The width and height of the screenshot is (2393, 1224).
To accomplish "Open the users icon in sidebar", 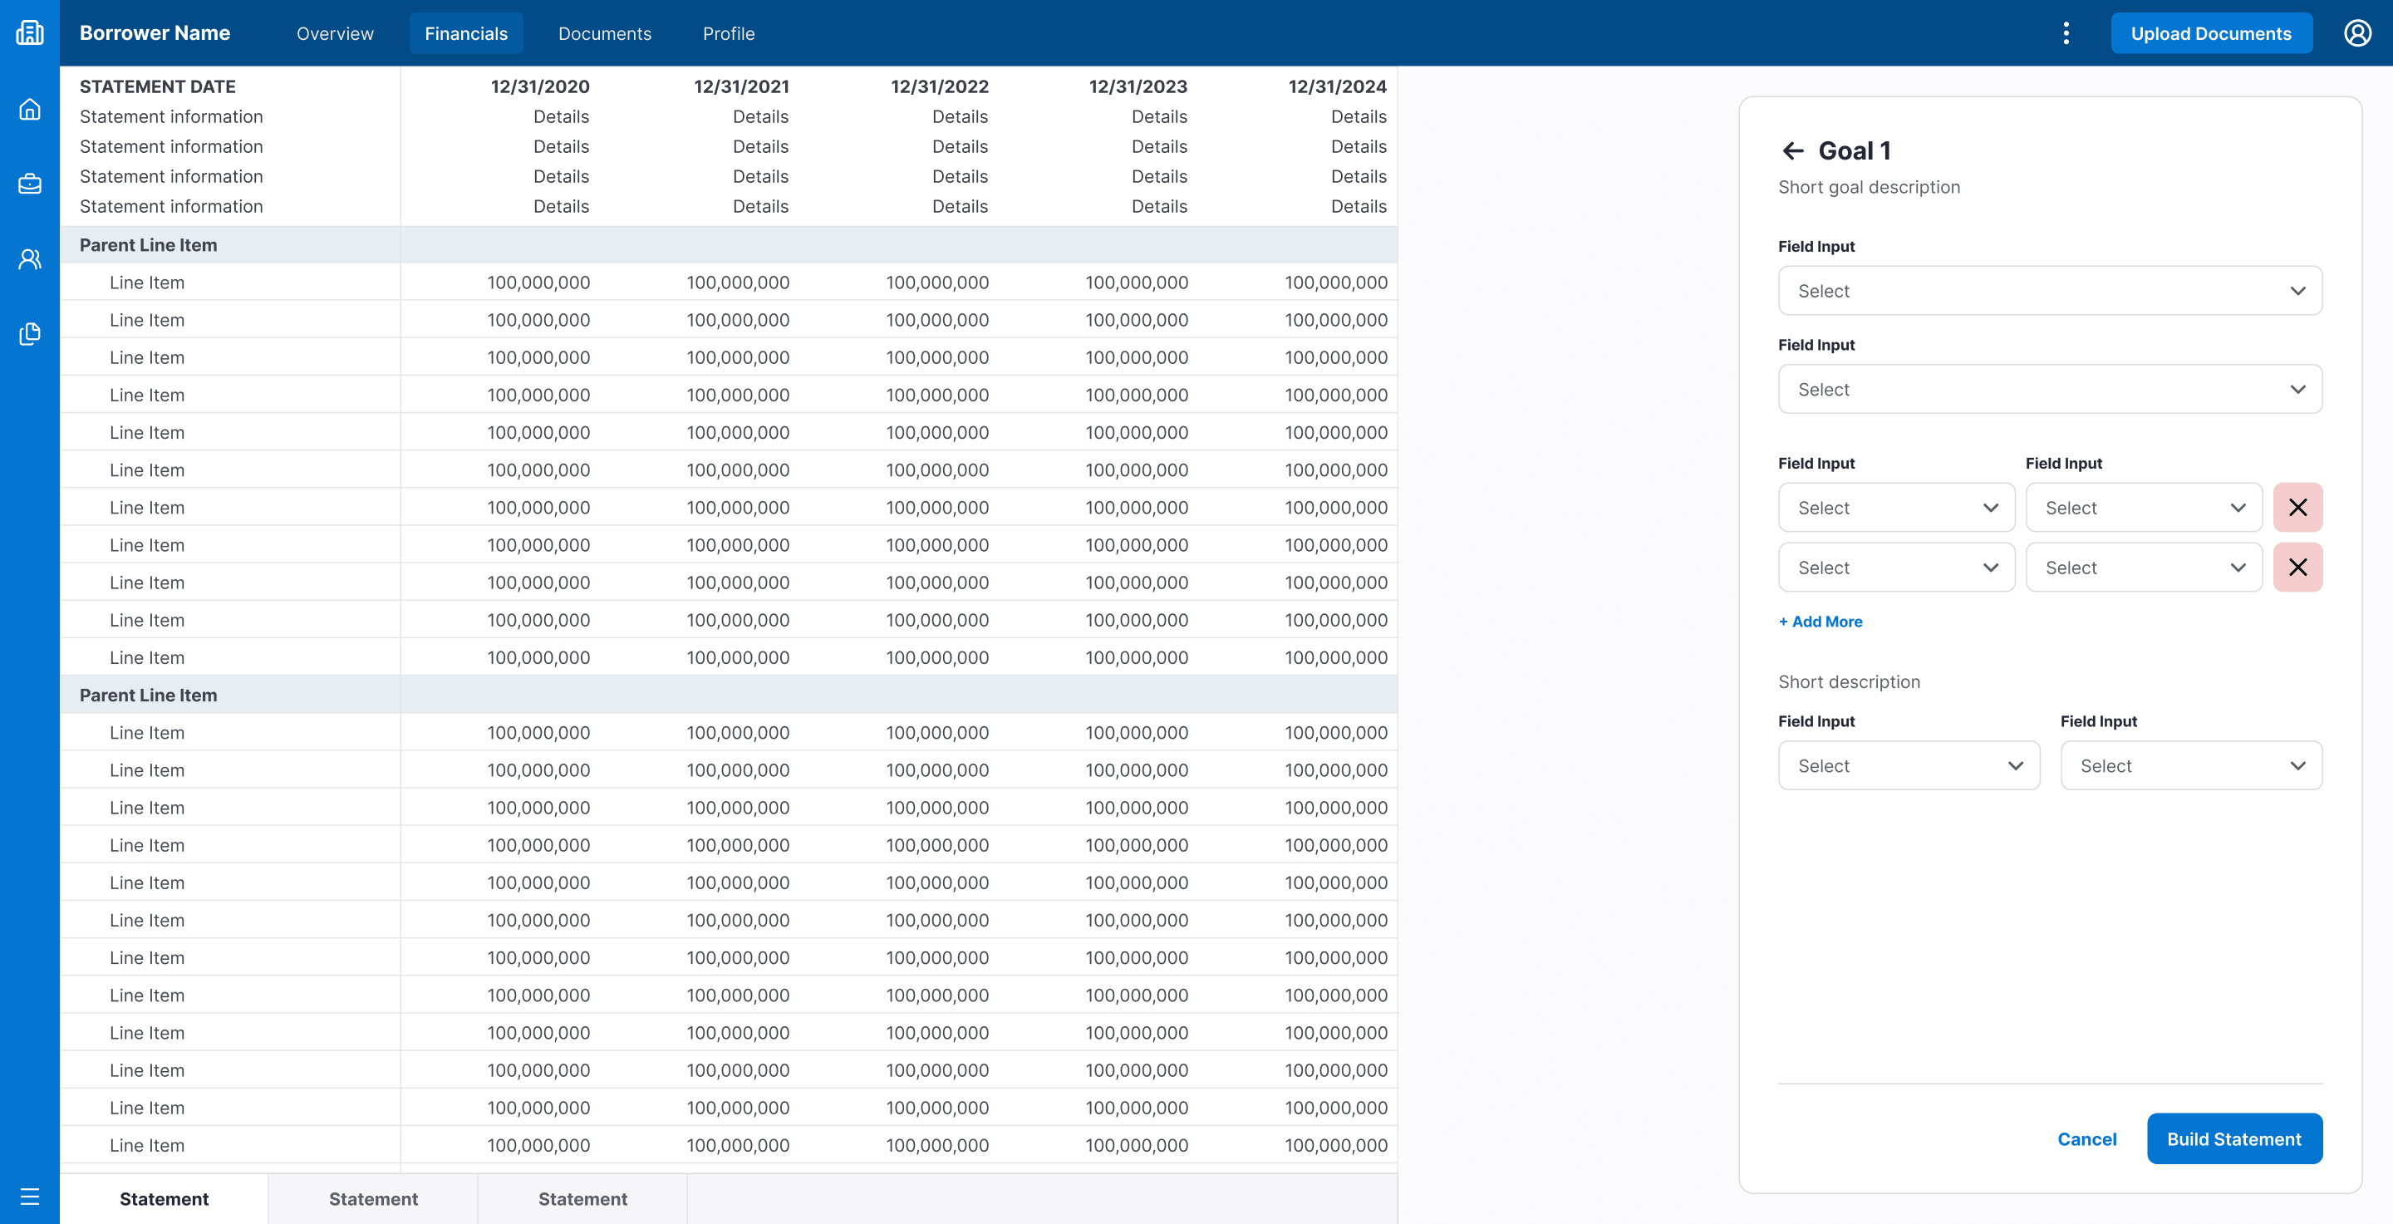I will click(x=30, y=259).
